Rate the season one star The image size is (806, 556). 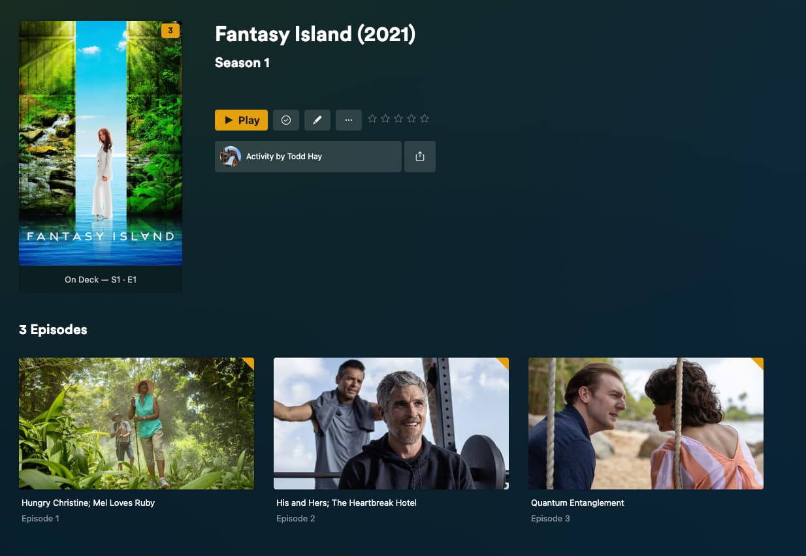point(372,119)
